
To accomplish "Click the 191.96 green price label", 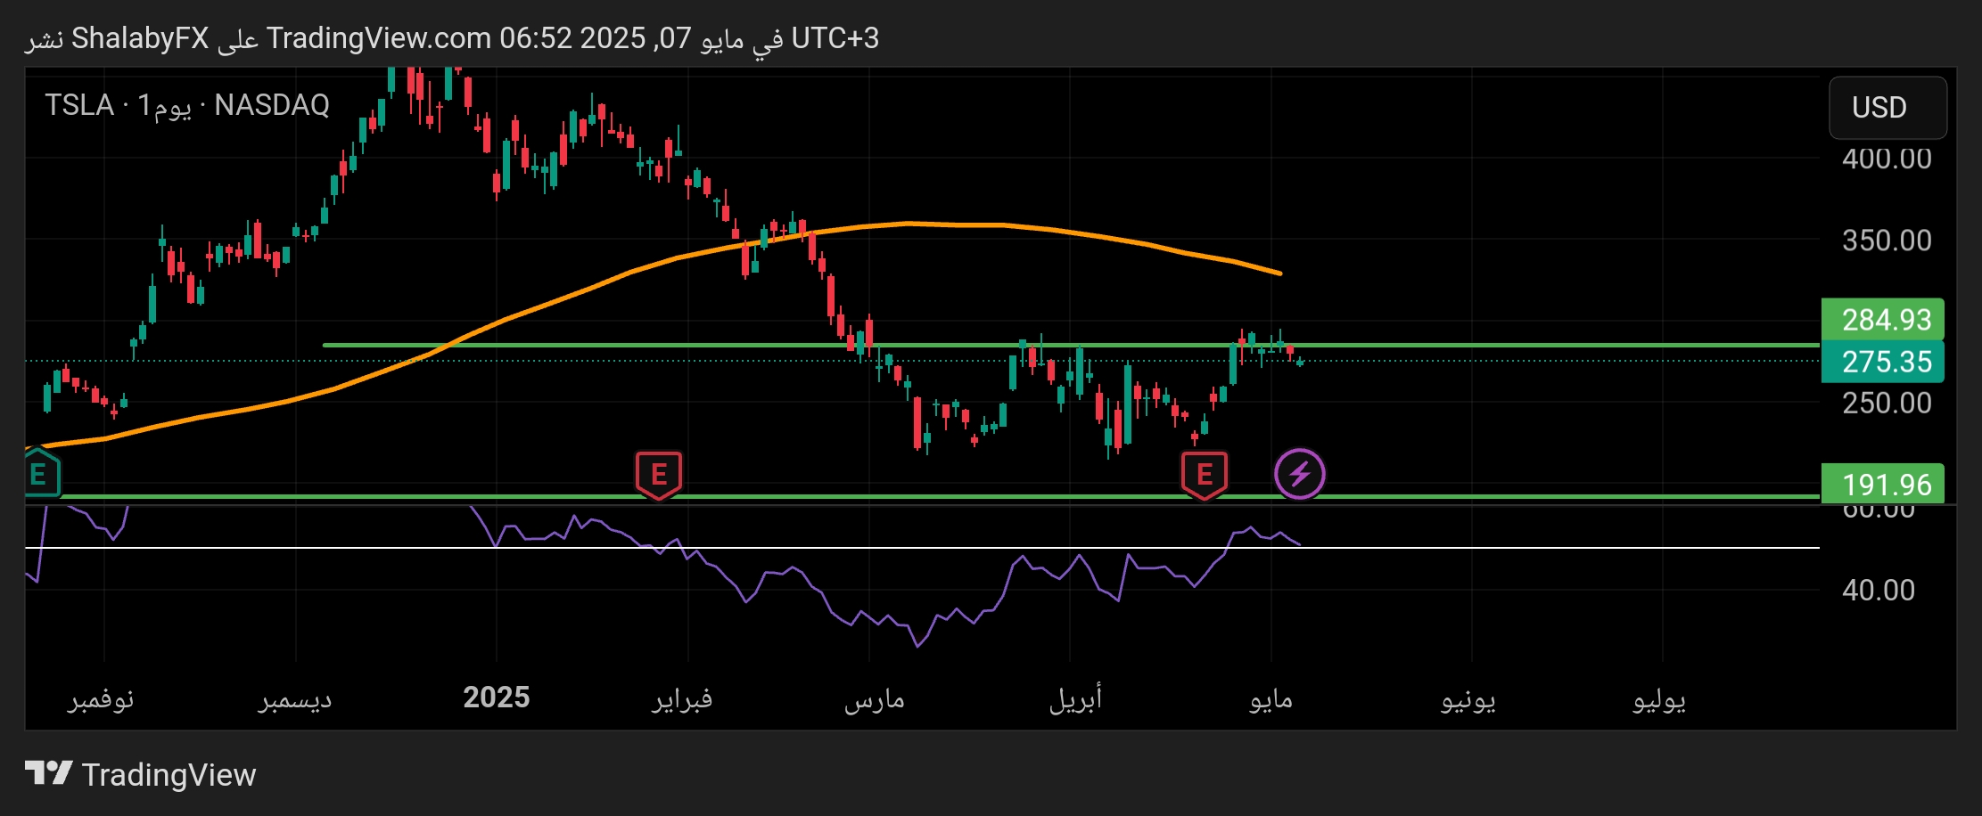I will click(x=1882, y=484).
